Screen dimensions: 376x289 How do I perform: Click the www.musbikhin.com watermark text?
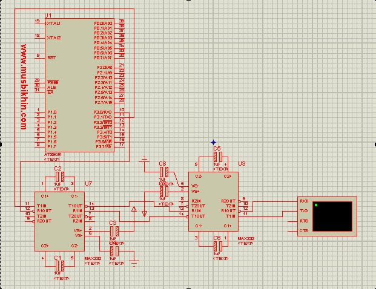tap(24, 87)
